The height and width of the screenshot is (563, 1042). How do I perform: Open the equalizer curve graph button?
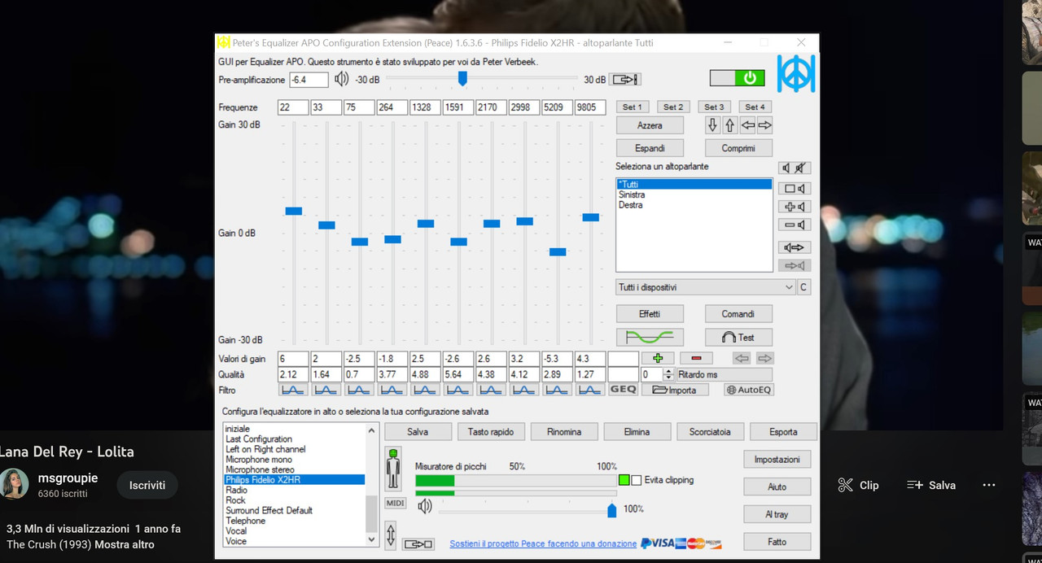click(650, 337)
